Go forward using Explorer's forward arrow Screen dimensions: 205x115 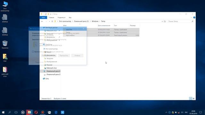tap(46, 21)
